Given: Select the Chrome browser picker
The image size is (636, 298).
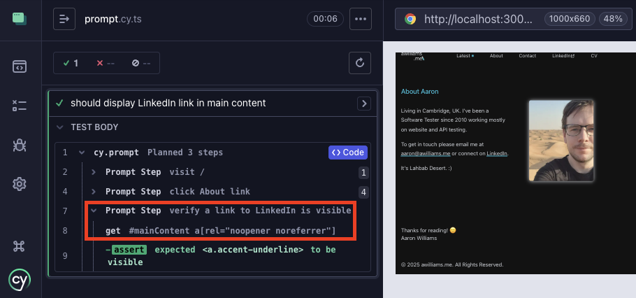Looking at the screenshot, I should 410,19.
